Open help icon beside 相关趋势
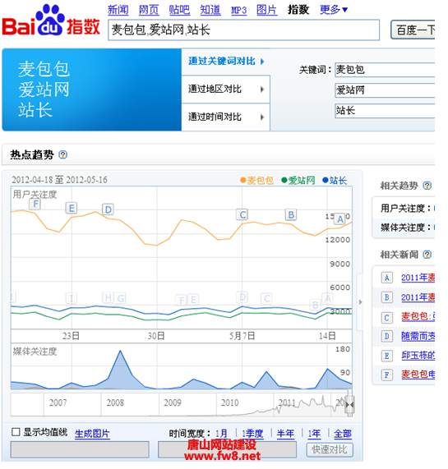The width and height of the screenshot is (448, 469). pos(427,186)
